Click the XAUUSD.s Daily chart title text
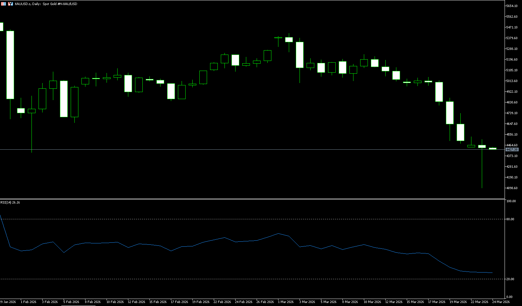 [x=46, y=4]
